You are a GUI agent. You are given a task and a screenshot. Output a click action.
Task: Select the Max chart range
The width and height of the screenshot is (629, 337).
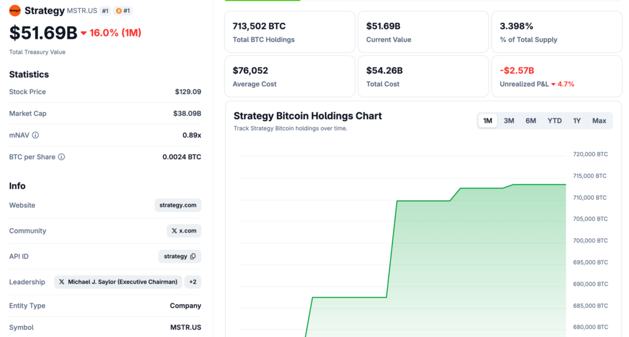[599, 121]
